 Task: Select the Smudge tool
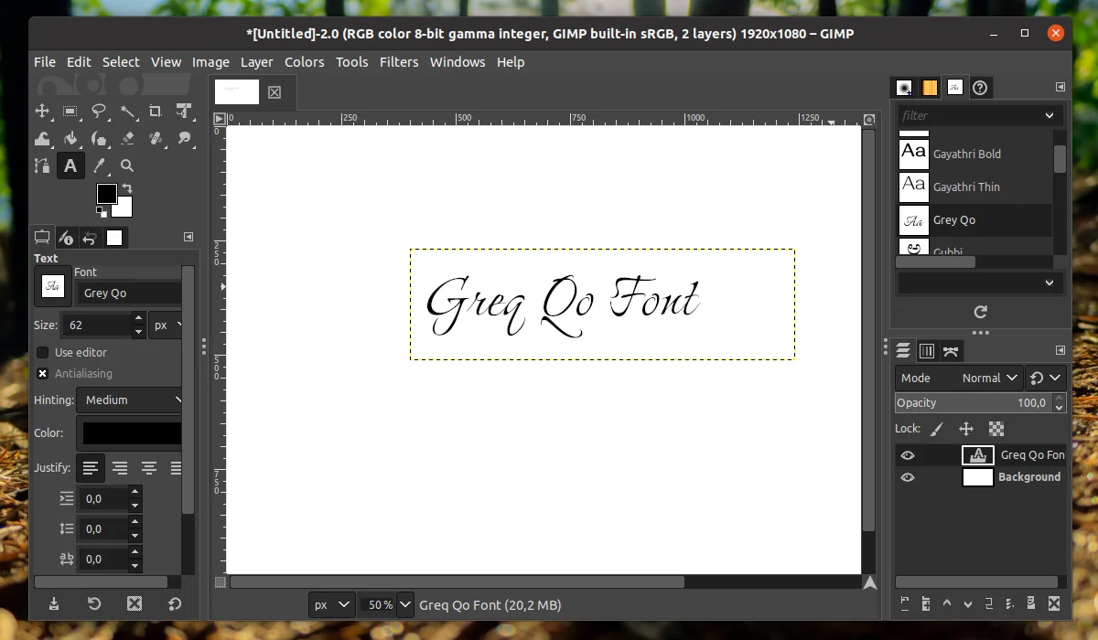pos(184,138)
